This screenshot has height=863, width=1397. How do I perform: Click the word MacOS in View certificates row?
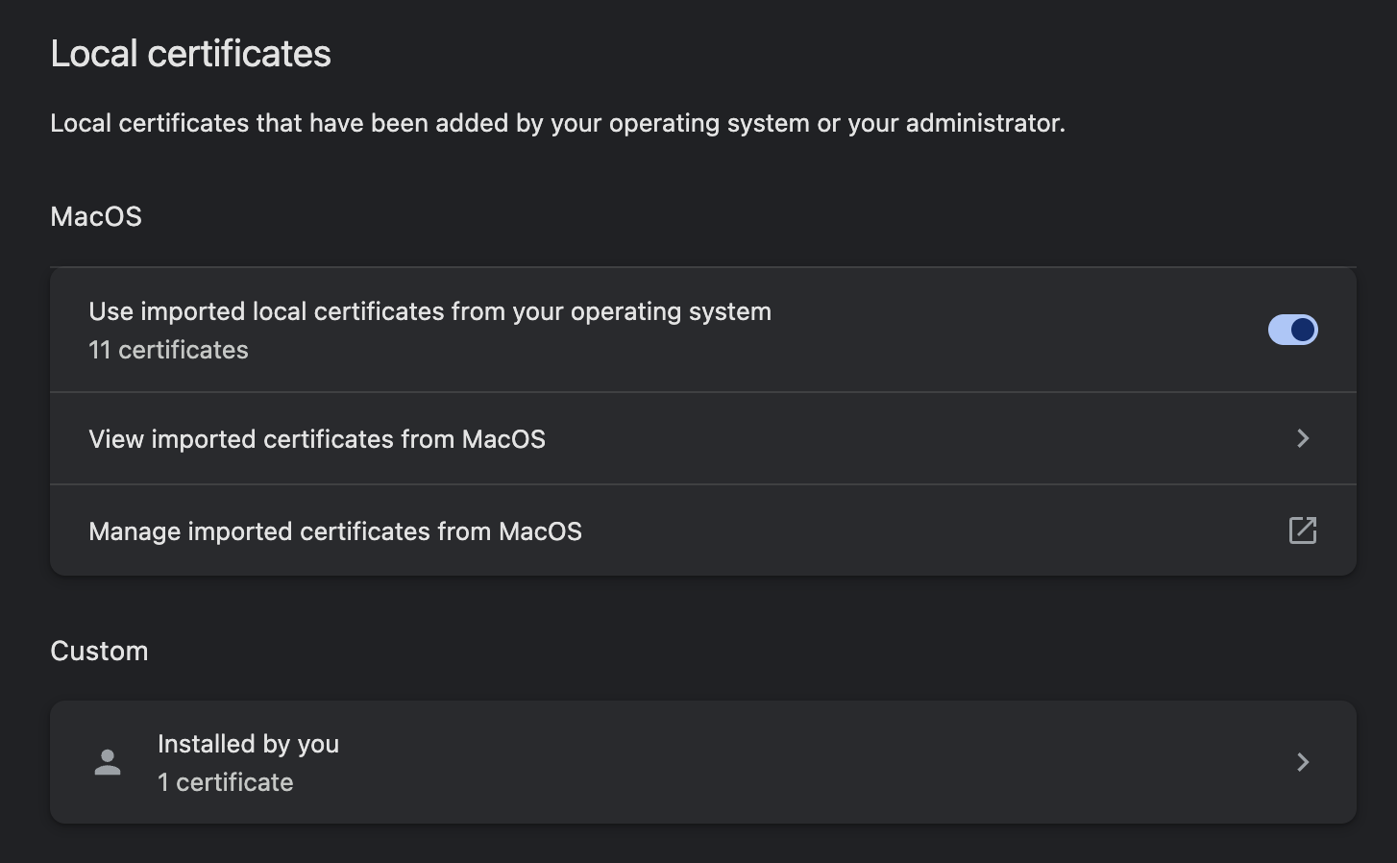pyautogui.click(x=503, y=439)
